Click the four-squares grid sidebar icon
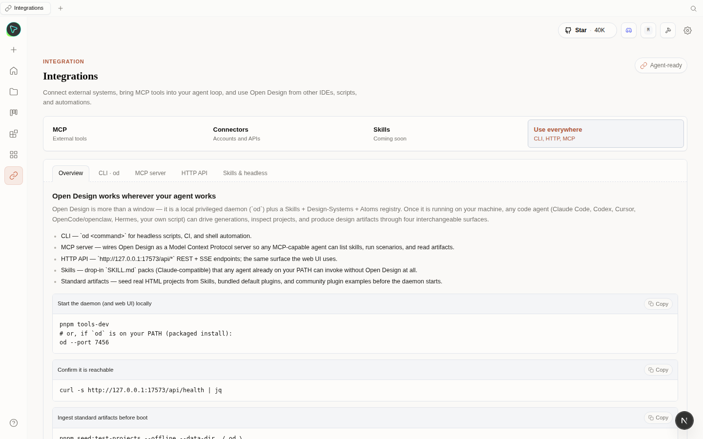 pos(14,155)
